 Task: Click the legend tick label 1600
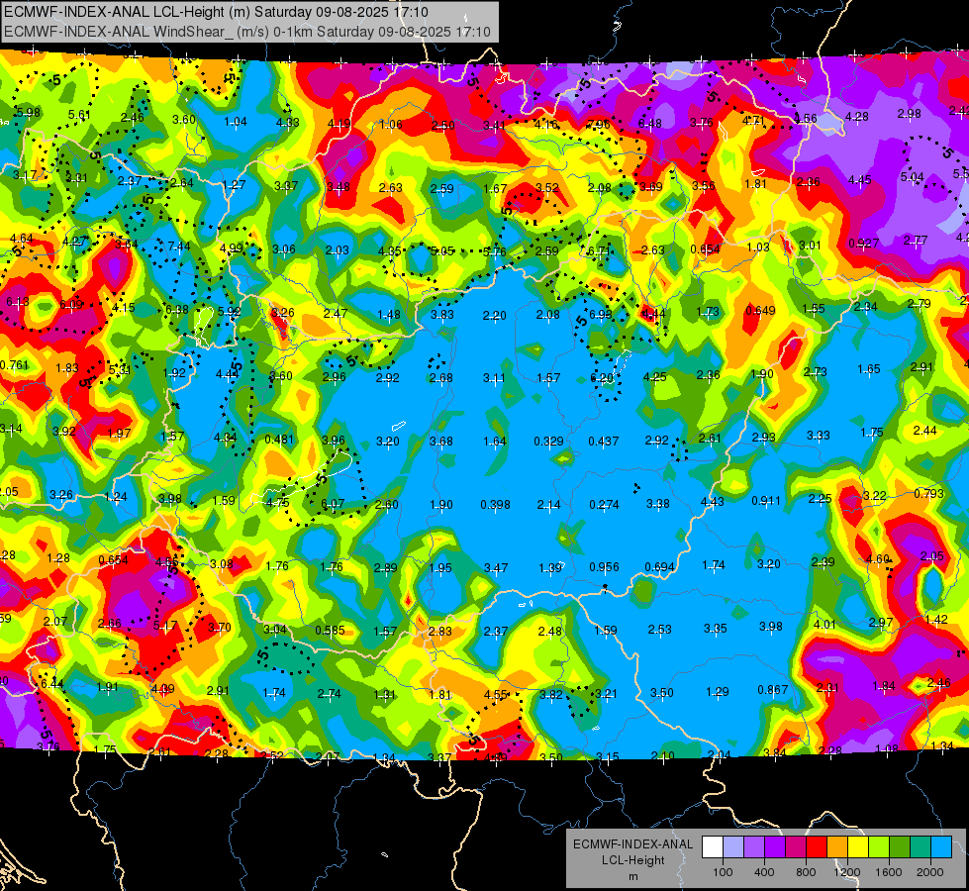(x=889, y=872)
